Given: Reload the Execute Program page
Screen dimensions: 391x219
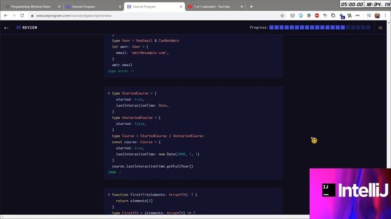Looking at the screenshot, I should [x=22, y=16].
